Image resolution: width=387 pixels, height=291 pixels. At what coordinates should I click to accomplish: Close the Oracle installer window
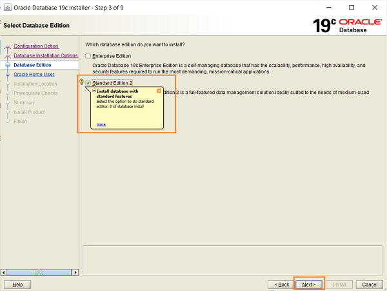[375, 8]
